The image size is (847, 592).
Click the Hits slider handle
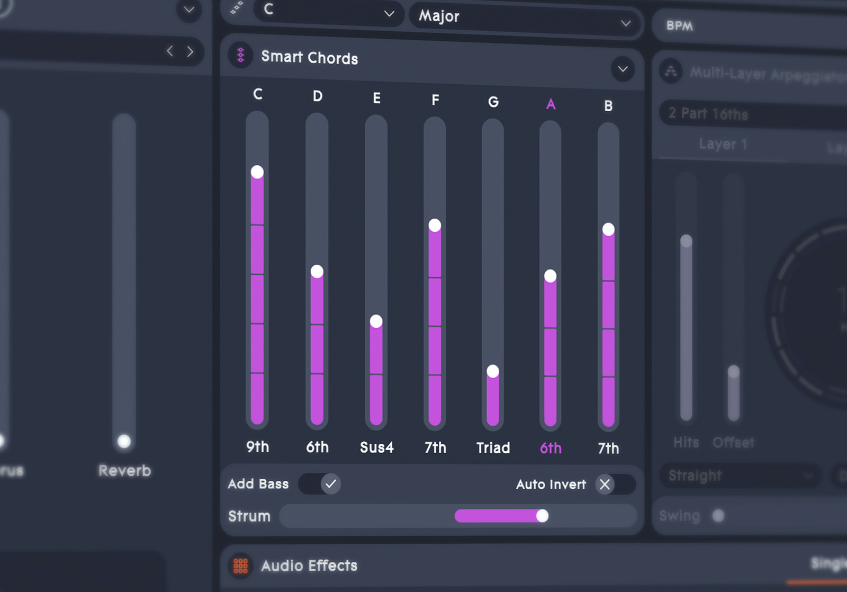click(686, 241)
